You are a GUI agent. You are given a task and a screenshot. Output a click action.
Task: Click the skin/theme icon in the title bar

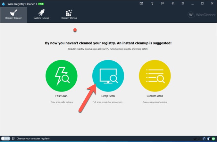tap(173, 4)
